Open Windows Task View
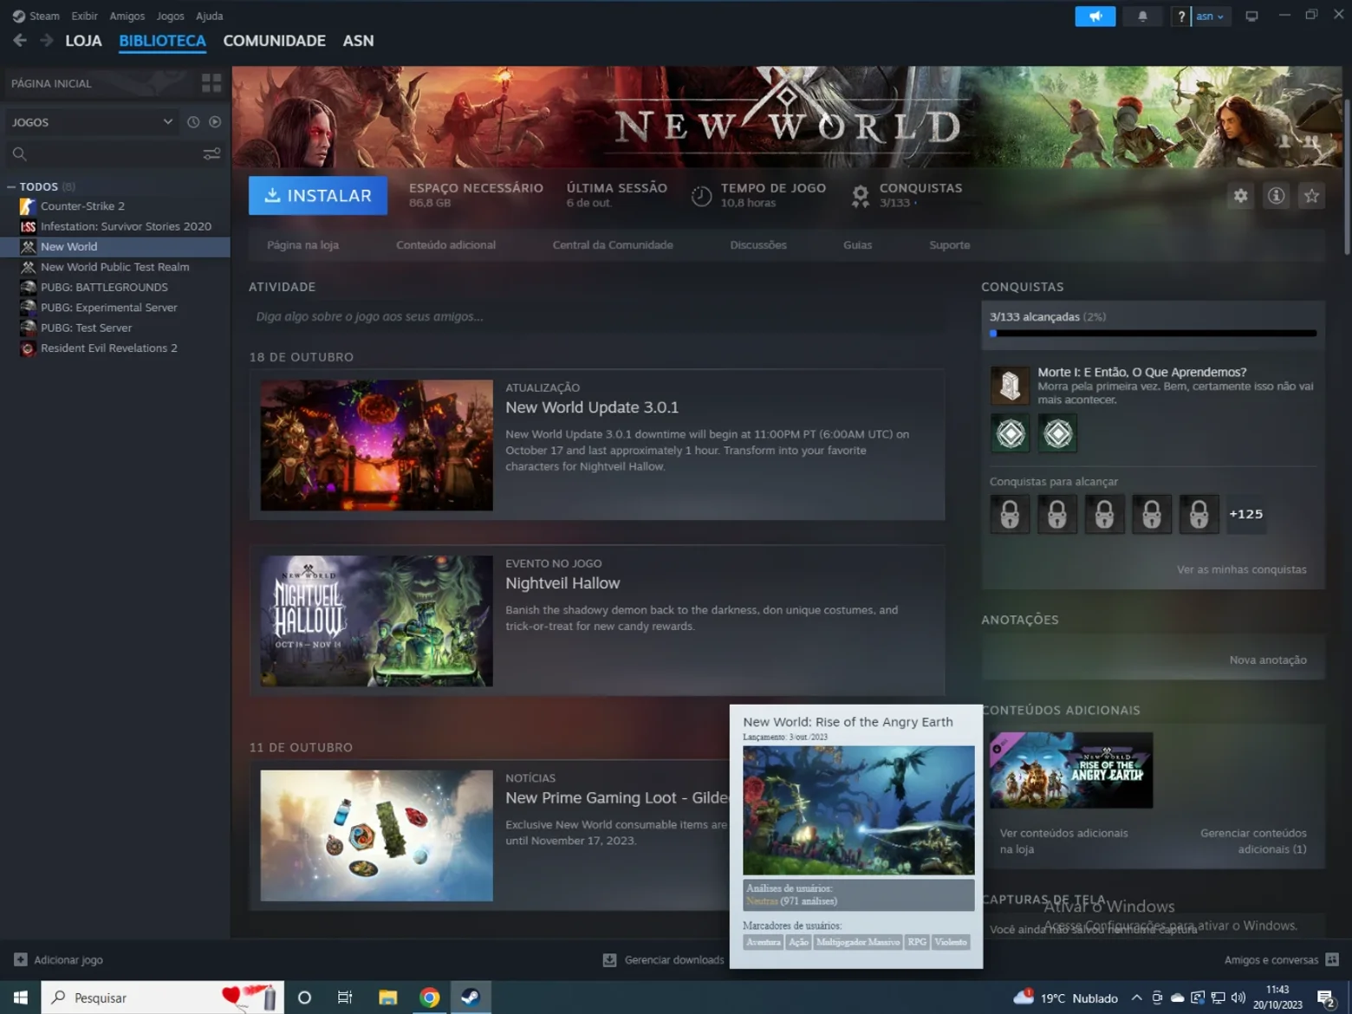 (x=345, y=998)
